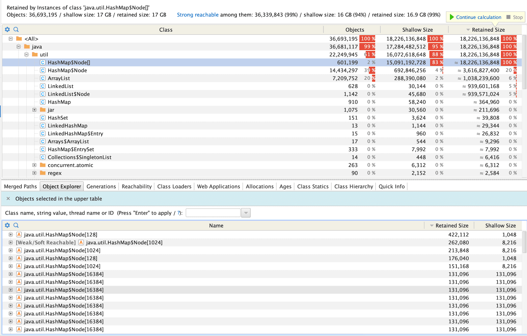Open the Strong reachable link
This screenshot has height=336, width=527.
coord(198,15)
